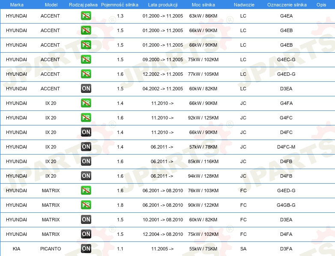Image resolution: width=335 pixels, height=256 pixels.
Task: Click the diesel ON icon for Accent D3EA
Action: pyautogui.click(x=86, y=88)
